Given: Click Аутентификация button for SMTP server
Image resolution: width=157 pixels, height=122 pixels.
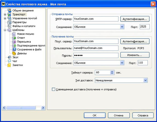Looking at the screenshot, I should (135, 19).
